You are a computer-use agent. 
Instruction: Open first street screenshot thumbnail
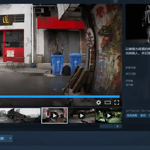7,115
